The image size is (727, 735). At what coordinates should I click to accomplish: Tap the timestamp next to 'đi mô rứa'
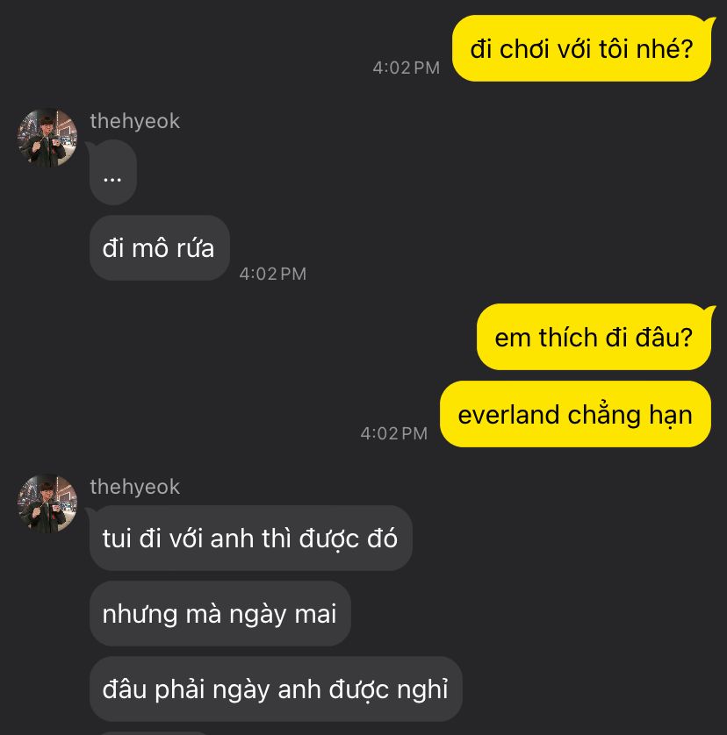pyautogui.click(x=273, y=274)
